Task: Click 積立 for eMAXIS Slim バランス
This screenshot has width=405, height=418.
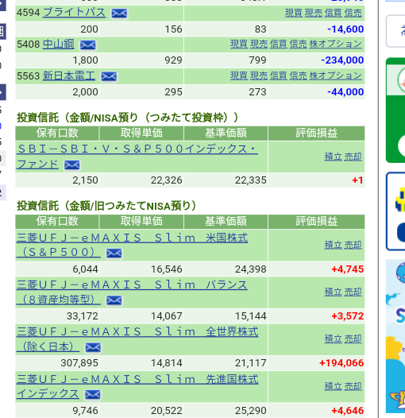Action: 334,292
